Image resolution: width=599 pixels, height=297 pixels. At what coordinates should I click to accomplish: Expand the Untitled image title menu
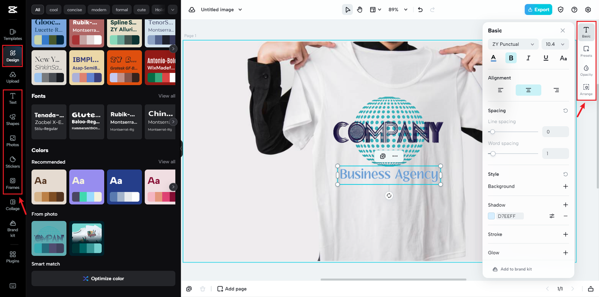click(x=222, y=9)
